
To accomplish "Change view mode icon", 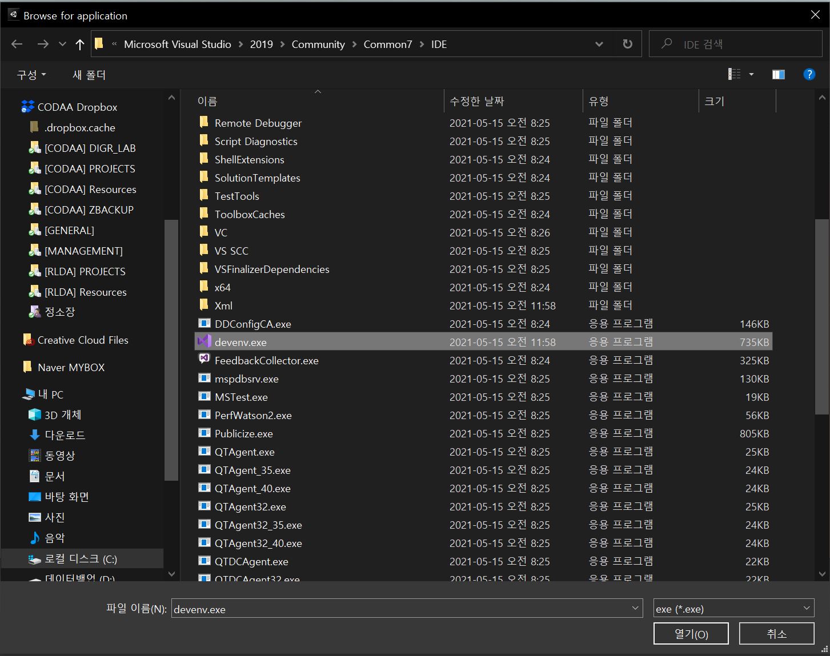I will coord(735,74).
